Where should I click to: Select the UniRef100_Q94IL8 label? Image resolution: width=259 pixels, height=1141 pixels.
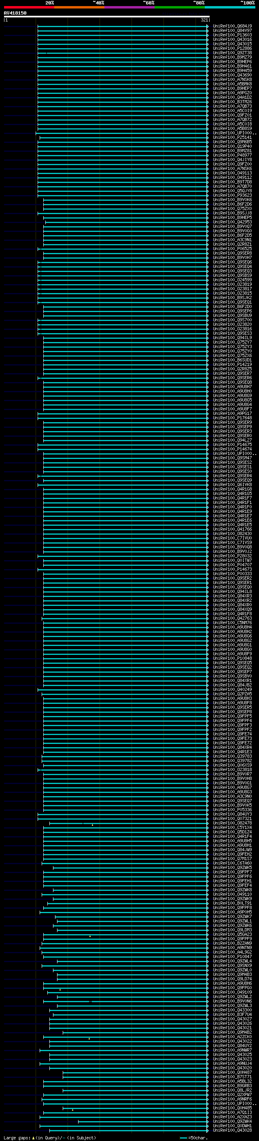tap(232, 592)
